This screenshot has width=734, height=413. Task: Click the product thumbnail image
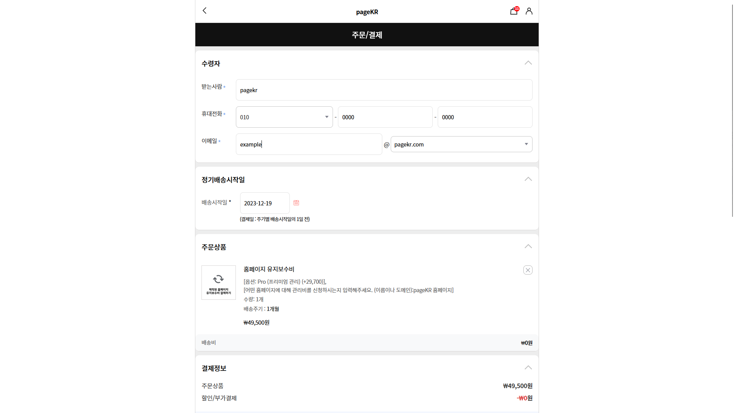[x=219, y=283]
